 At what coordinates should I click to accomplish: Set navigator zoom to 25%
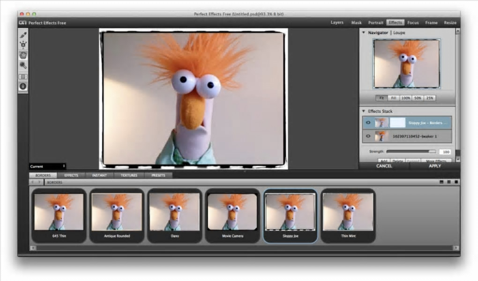tap(430, 98)
